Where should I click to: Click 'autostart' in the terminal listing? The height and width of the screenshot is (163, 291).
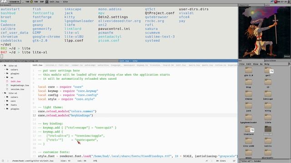(x=10, y=9)
